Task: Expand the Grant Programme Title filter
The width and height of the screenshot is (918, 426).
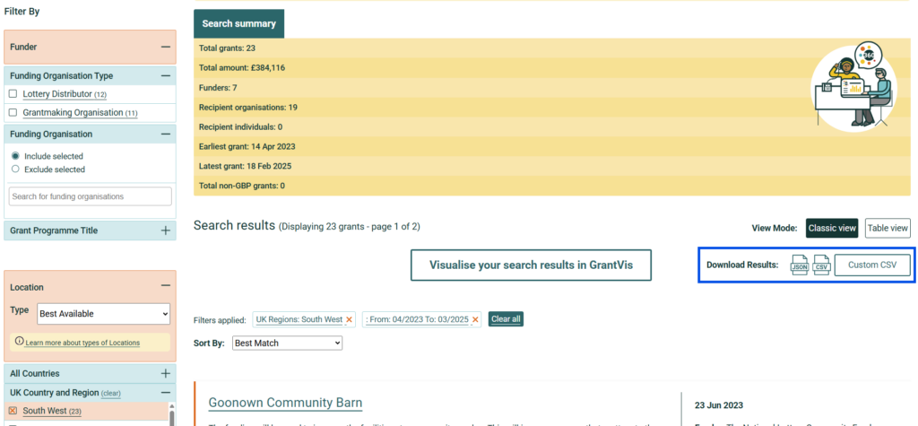Action: (165, 230)
